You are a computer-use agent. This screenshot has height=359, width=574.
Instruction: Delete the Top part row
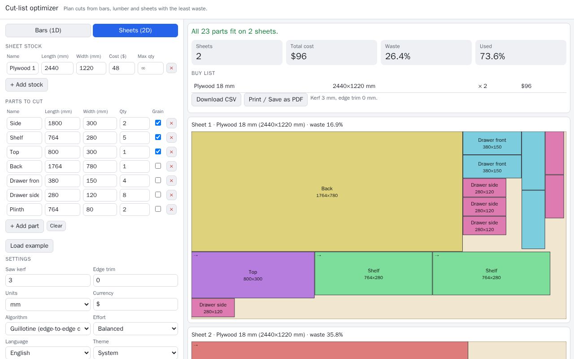pyautogui.click(x=171, y=152)
